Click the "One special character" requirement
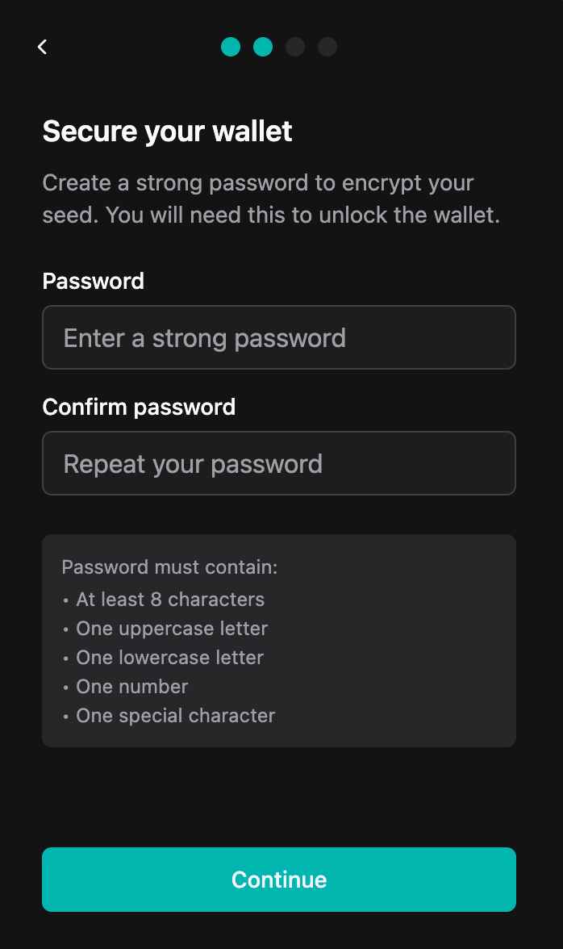The width and height of the screenshot is (563, 949). pos(176,716)
